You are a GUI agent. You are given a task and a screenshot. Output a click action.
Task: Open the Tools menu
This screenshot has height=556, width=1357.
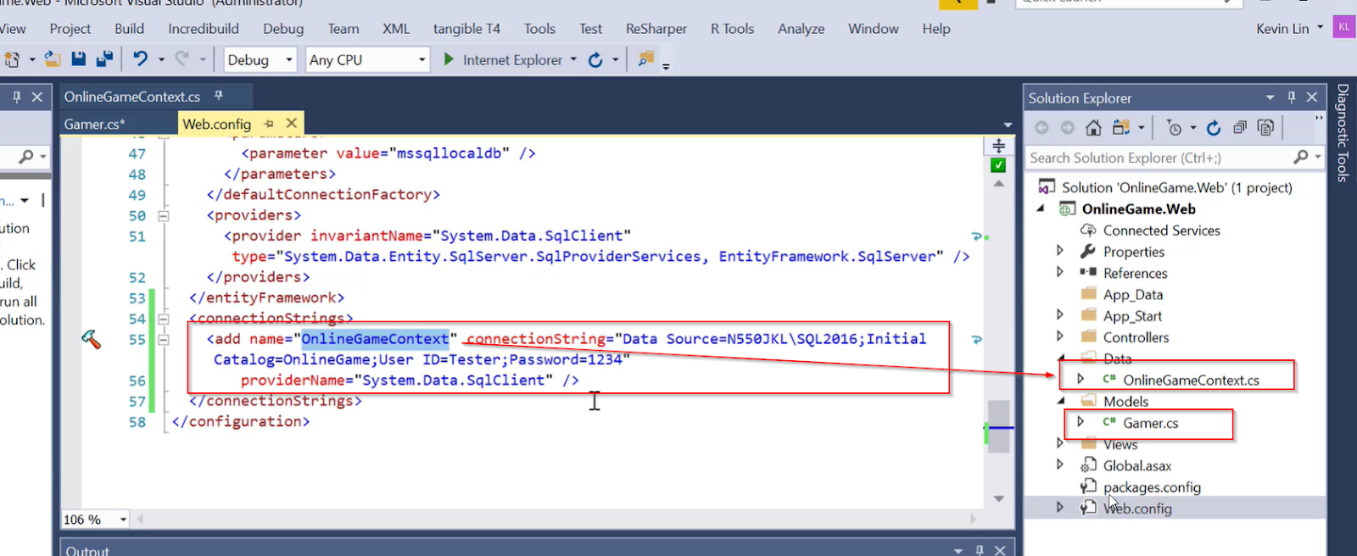coord(539,28)
